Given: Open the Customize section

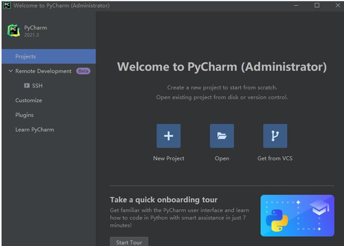Looking at the screenshot, I should click(29, 101).
